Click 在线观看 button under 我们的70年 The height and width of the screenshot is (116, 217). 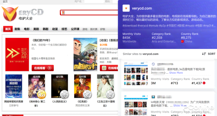click(x=43, y=68)
